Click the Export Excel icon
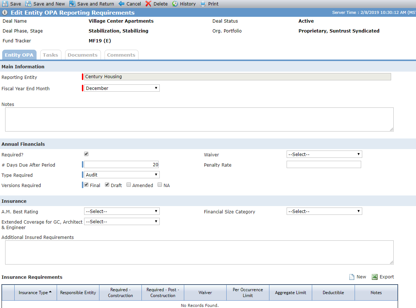Viewport: 416px width, 308px height. click(x=375, y=277)
